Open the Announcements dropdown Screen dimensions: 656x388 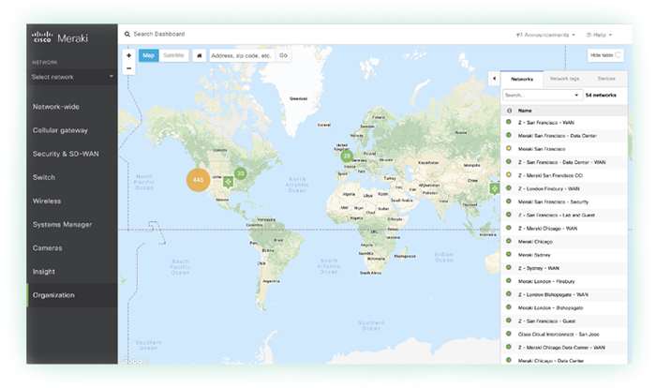545,35
